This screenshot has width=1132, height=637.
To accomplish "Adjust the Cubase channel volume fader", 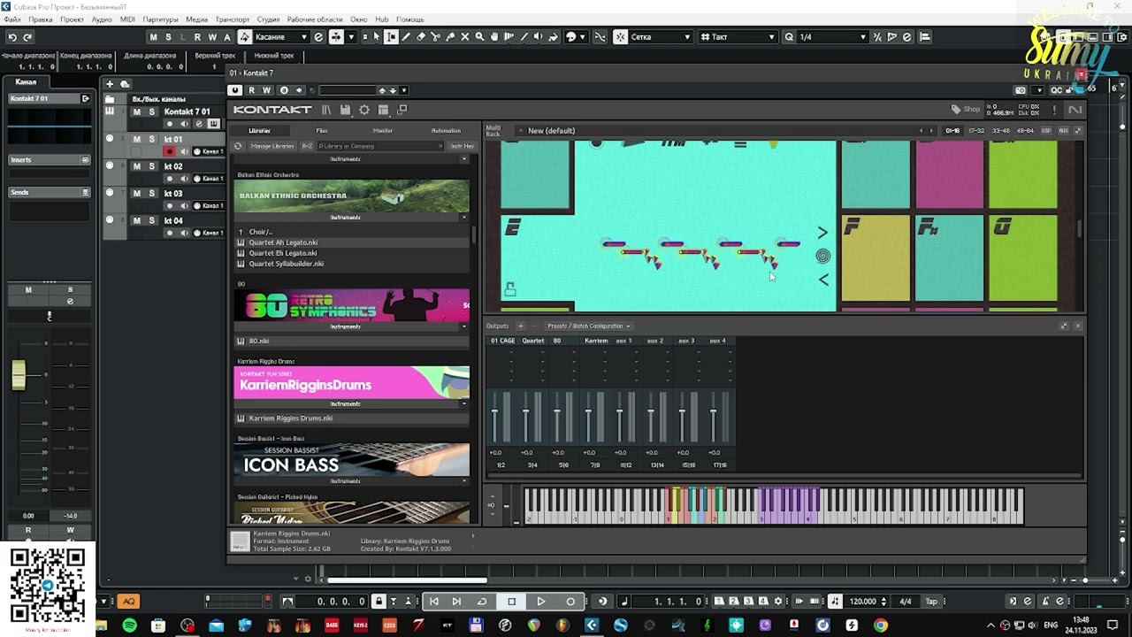I will 19,375.
